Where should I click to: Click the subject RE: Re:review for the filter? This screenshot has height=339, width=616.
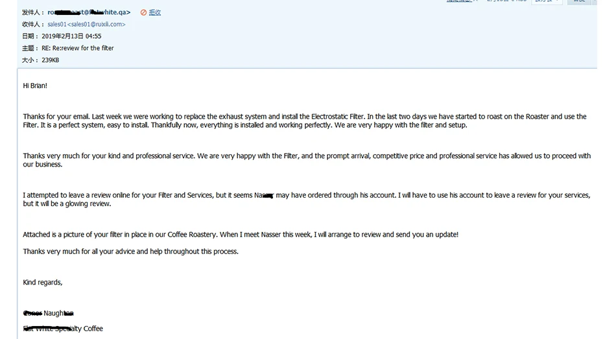tap(77, 48)
